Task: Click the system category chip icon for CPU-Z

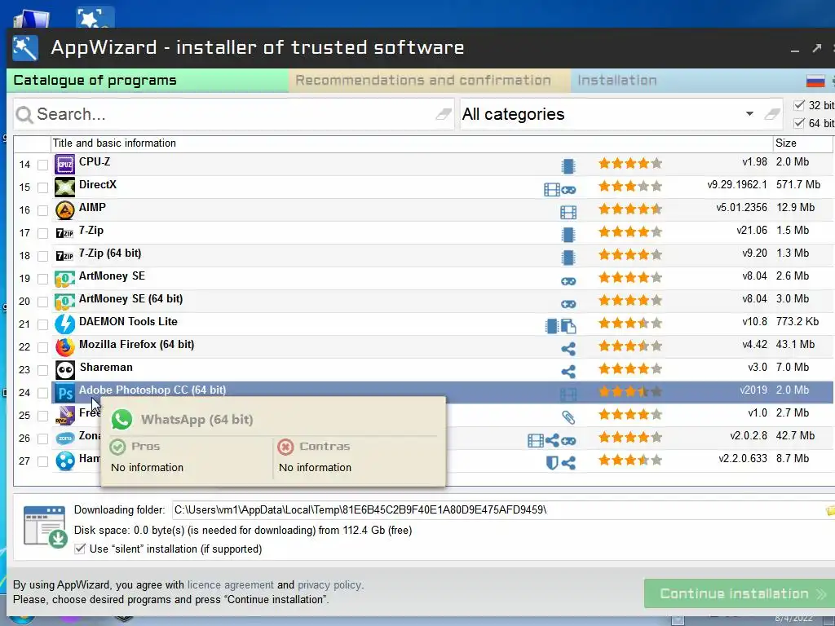Action: pyautogui.click(x=568, y=166)
